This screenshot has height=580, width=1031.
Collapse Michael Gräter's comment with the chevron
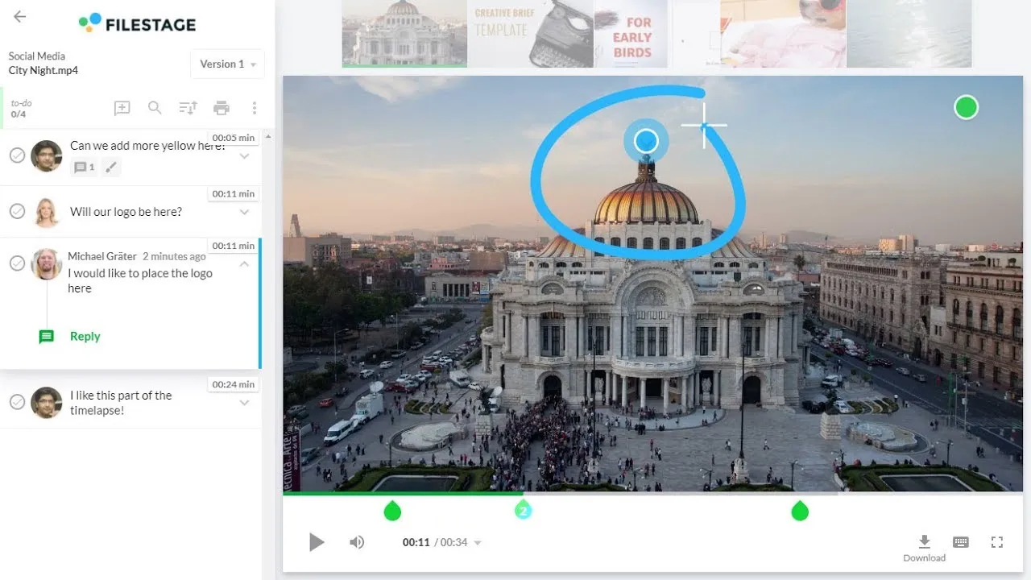(245, 264)
